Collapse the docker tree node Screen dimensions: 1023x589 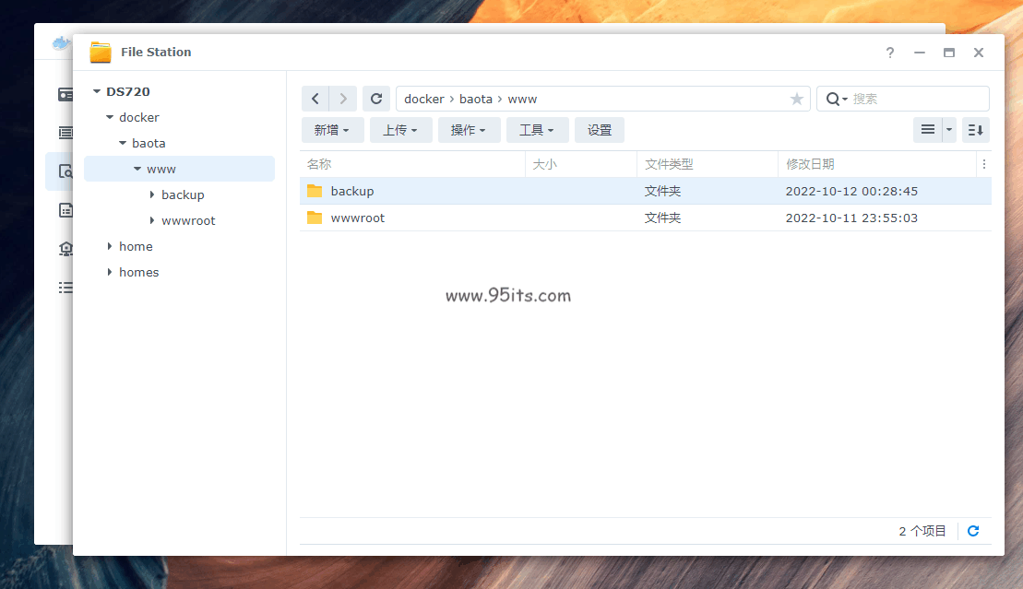pos(110,117)
